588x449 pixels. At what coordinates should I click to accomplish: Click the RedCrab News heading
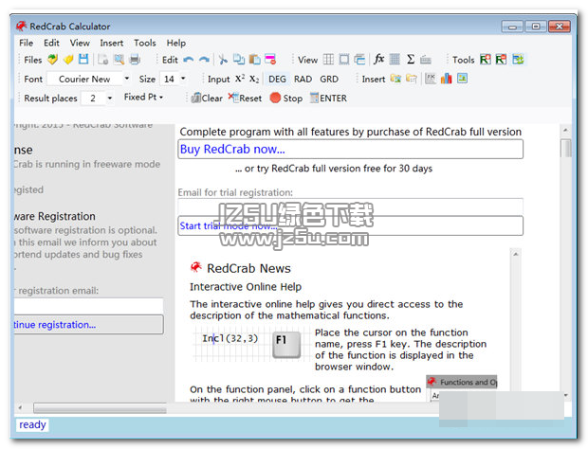click(x=248, y=268)
